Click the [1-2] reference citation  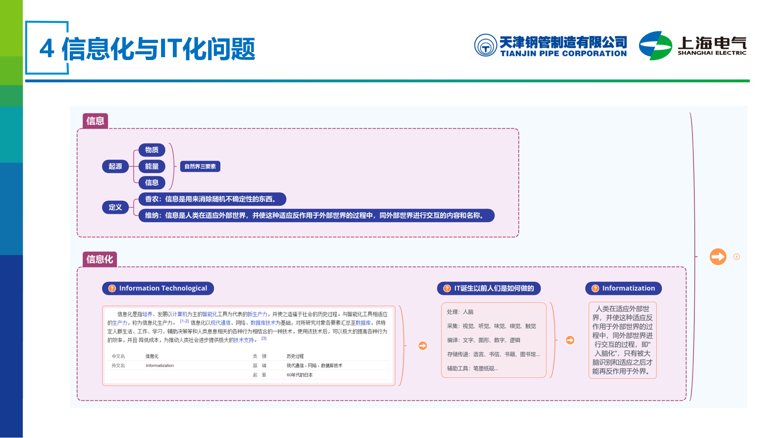coord(185,321)
